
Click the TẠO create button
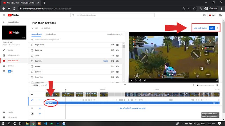click(x=212, y=15)
